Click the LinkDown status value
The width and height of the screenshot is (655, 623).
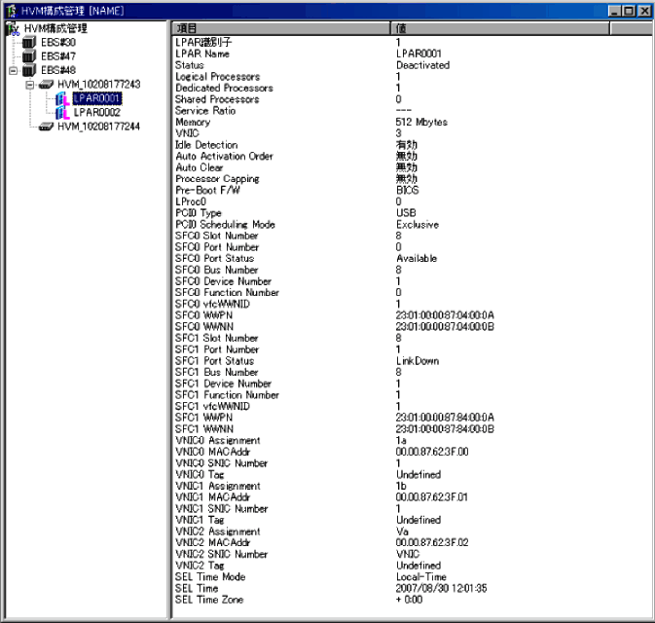[418, 361]
